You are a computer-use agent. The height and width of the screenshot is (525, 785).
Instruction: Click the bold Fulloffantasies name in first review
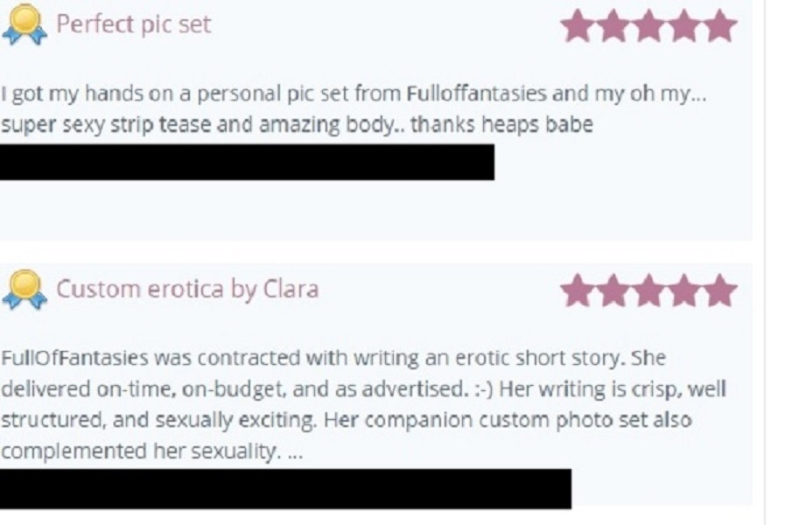[x=476, y=94]
